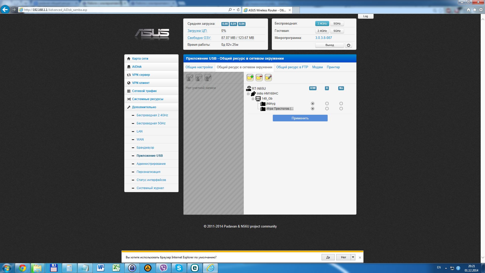
Task: Click the 5GHz wireless toggle button
Action: pos(337,24)
